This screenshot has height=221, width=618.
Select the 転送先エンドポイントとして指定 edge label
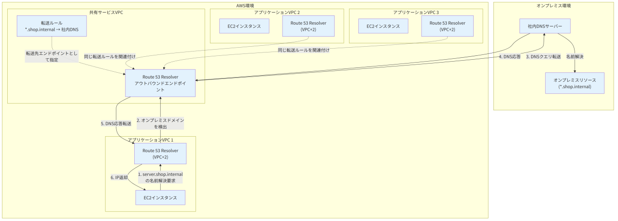point(52,56)
